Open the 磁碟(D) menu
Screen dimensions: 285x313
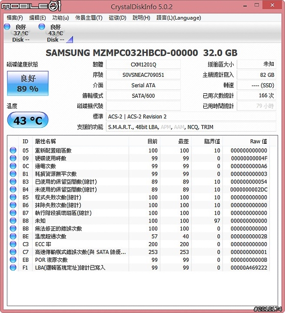coord(118,18)
